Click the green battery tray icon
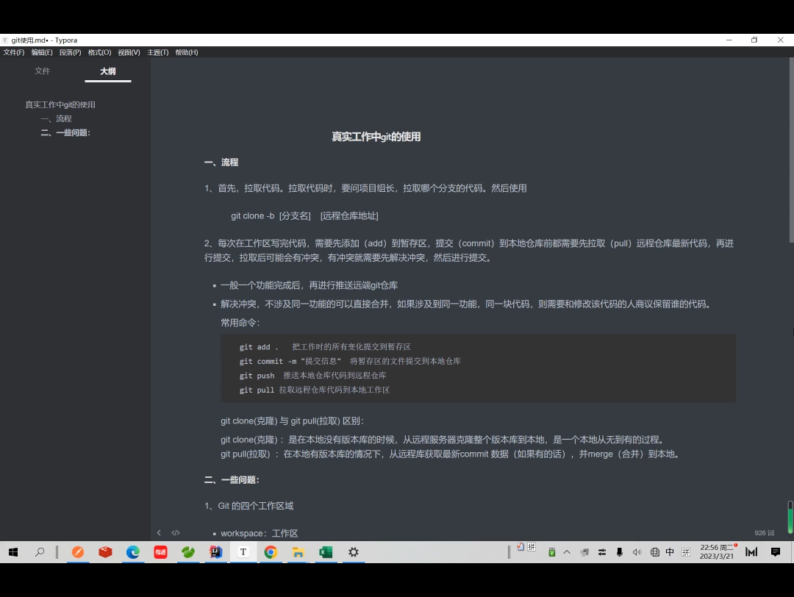 (552, 552)
